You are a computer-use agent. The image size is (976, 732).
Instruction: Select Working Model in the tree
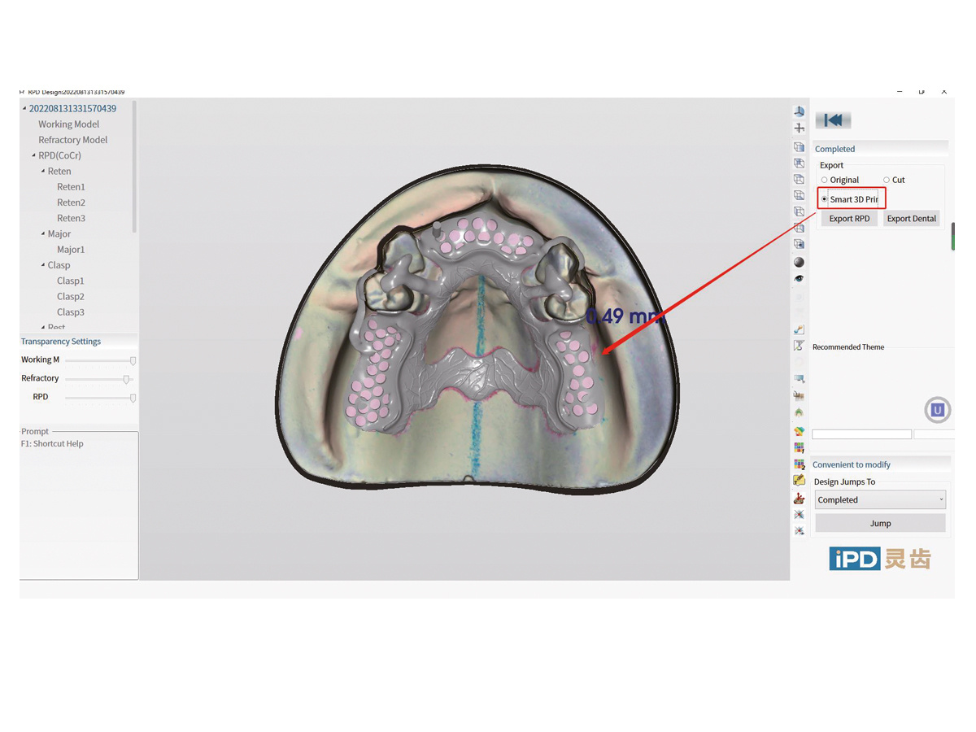[68, 124]
